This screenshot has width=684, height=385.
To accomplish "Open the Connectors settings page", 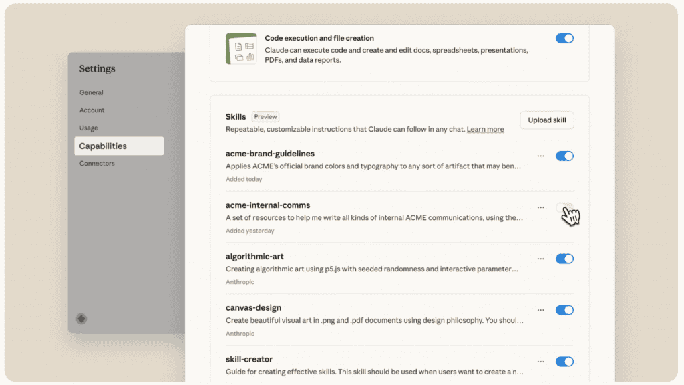I will click(97, 163).
